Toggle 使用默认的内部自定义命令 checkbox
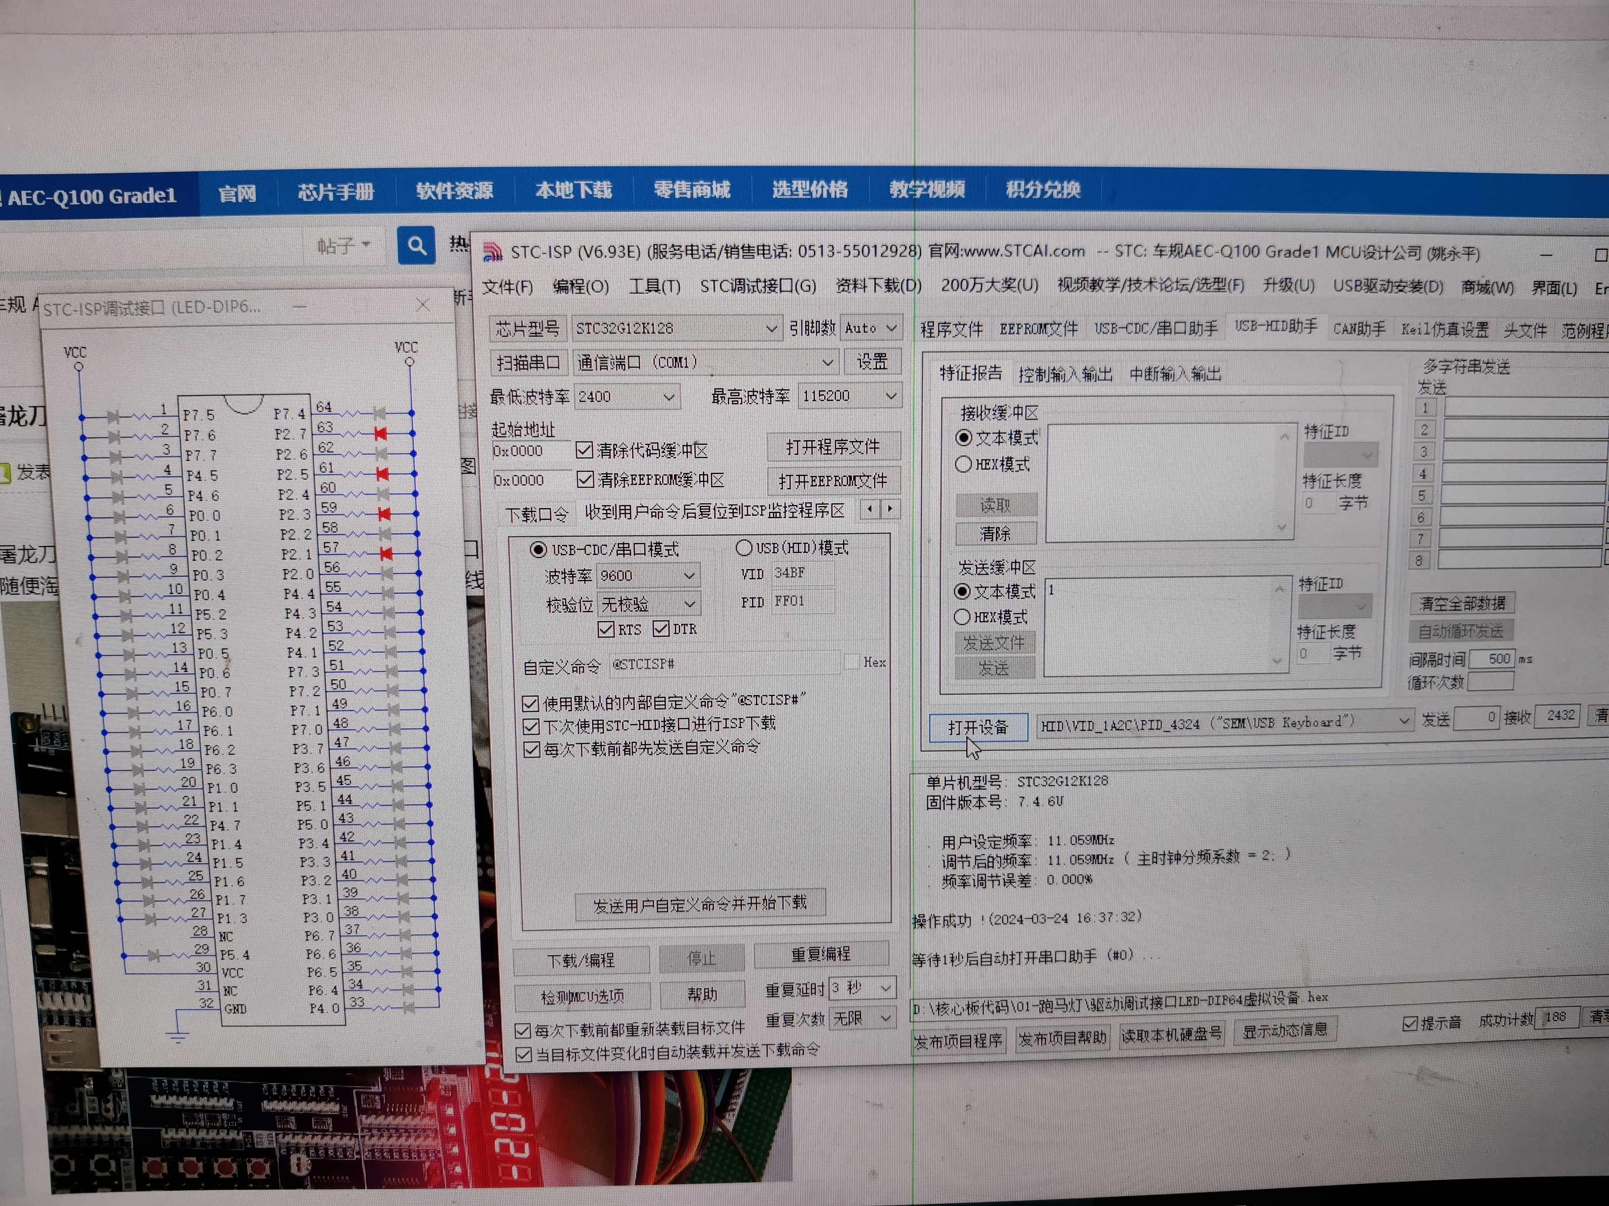The height and width of the screenshot is (1206, 1609). tap(530, 703)
